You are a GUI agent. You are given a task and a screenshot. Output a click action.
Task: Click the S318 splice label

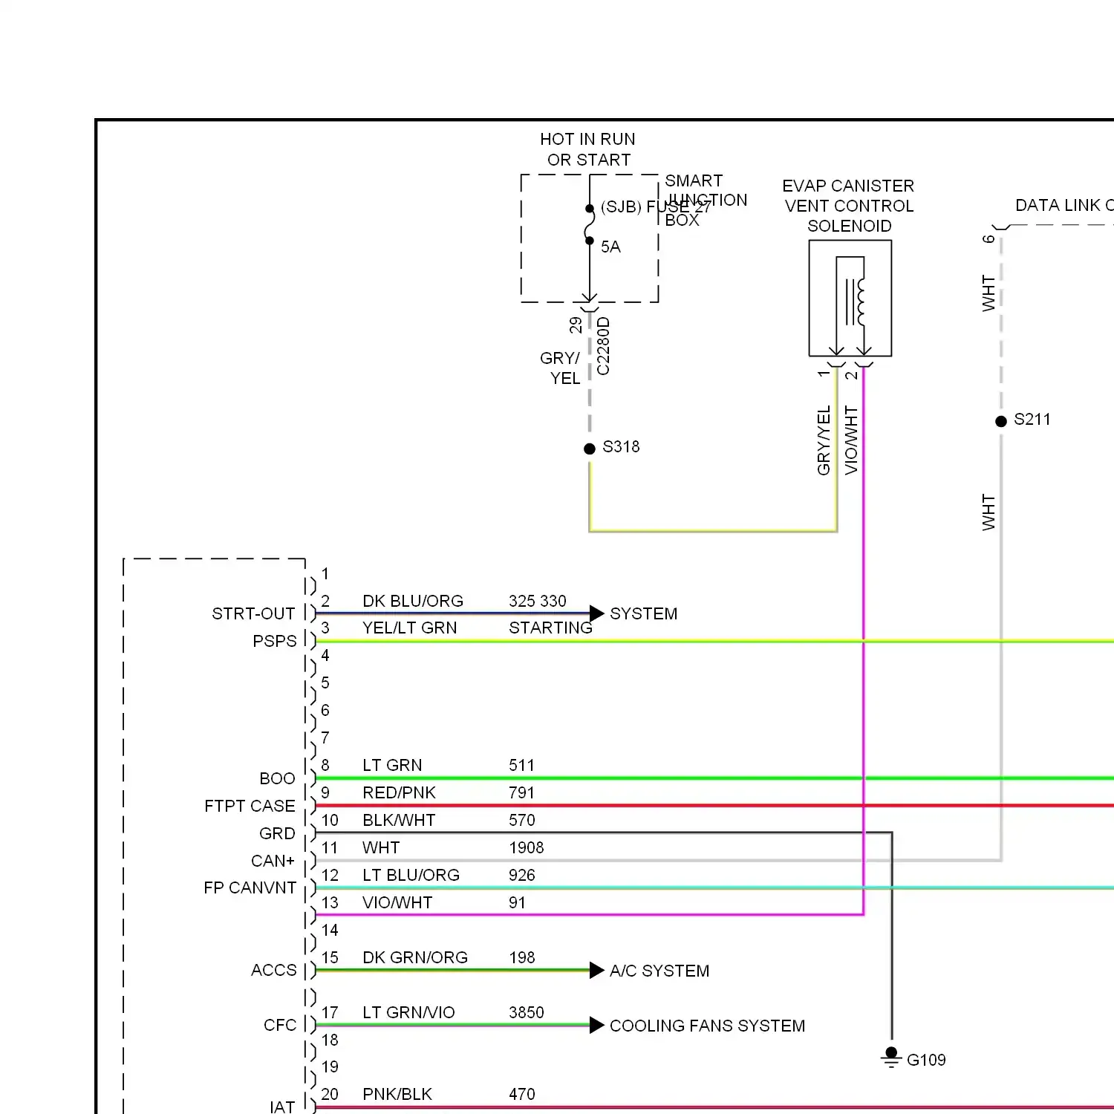pos(621,447)
